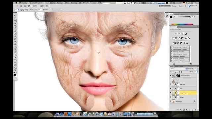Image resolution: width=212 pixels, height=119 pixels.
Task: Choose 'Subtract from selection' mode icon
Action: [25, 10]
